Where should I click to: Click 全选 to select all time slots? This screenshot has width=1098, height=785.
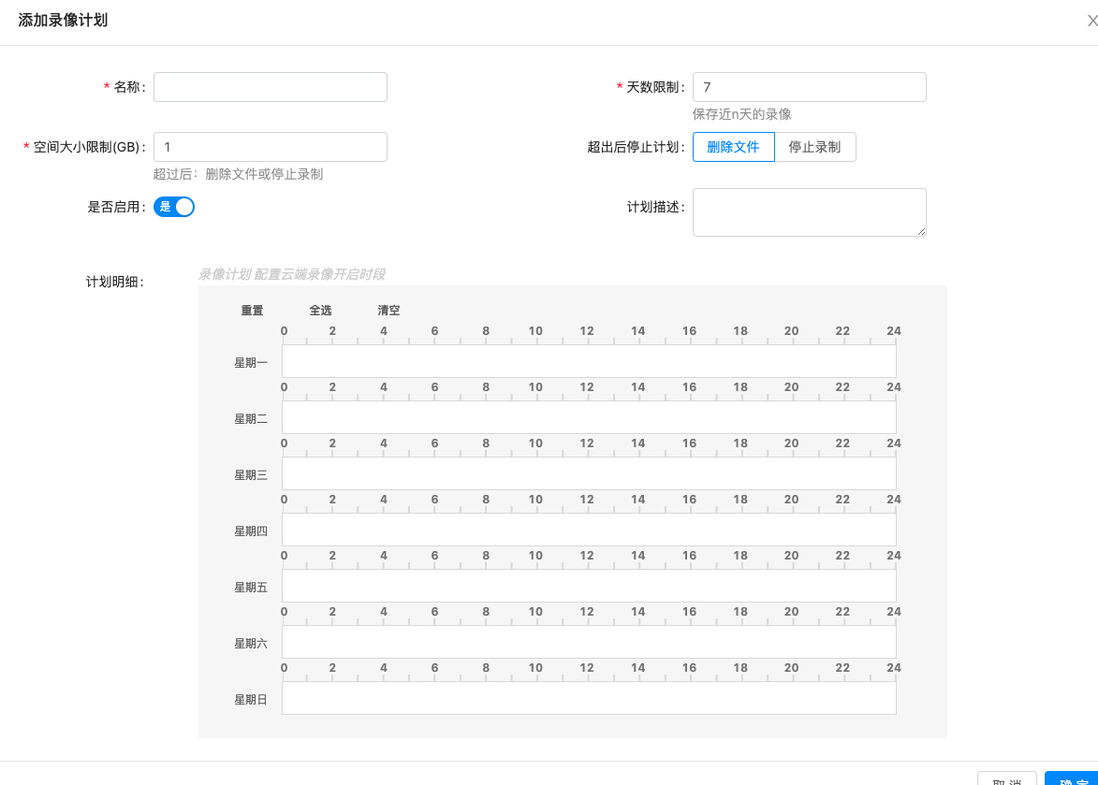[x=320, y=311]
